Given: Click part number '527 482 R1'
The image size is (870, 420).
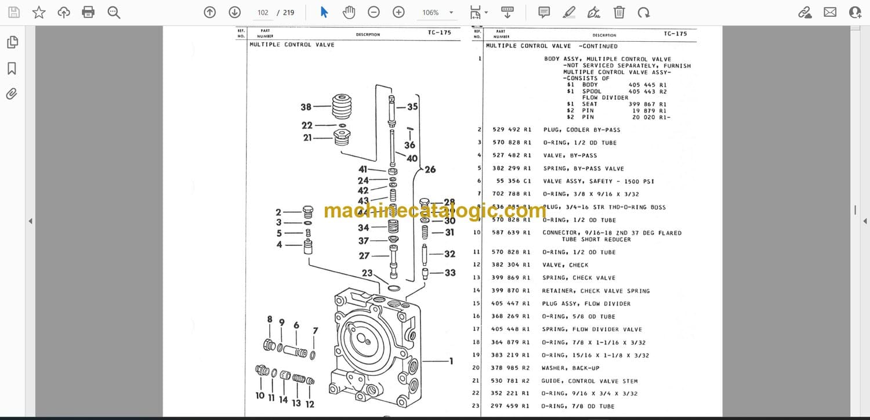Looking at the screenshot, I should pos(512,155).
